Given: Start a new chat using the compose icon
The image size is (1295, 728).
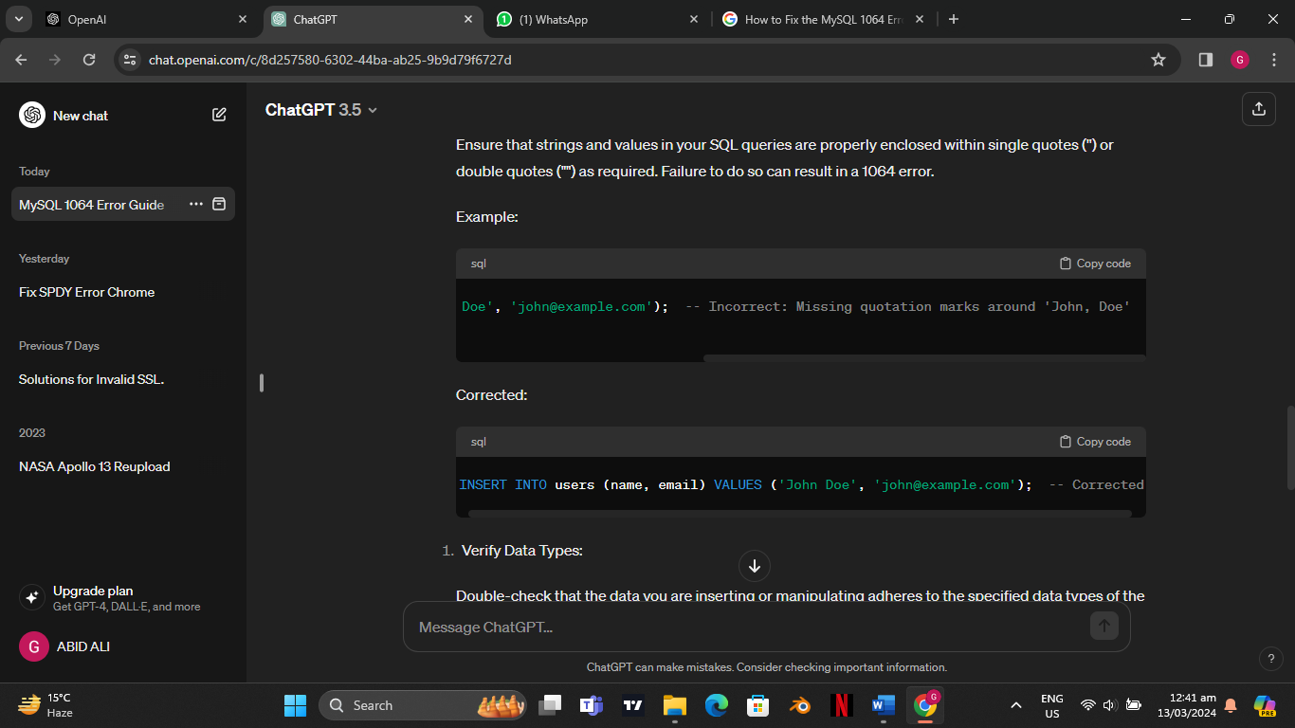Looking at the screenshot, I should pyautogui.click(x=219, y=114).
